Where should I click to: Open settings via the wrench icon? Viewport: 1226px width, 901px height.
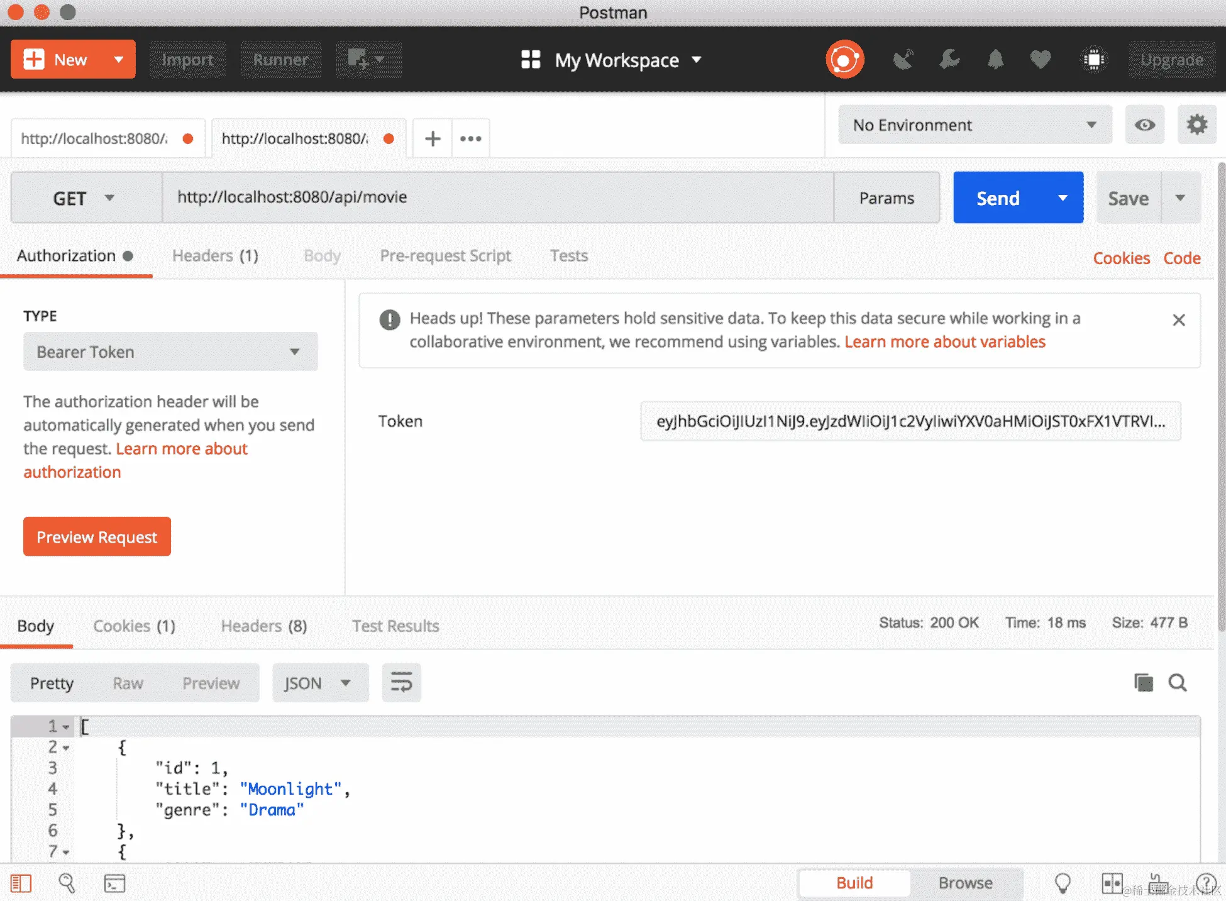949,60
